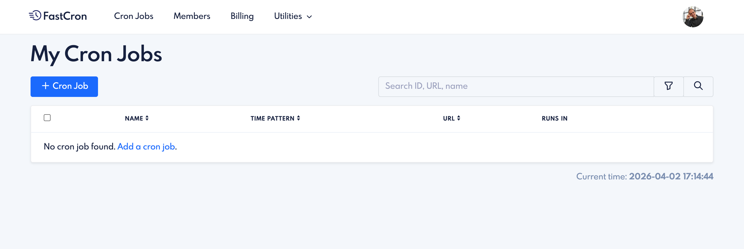Click the plus icon on Cron Job button
Image resolution: width=744 pixels, height=249 pixels.
click(x=45, y=86)
